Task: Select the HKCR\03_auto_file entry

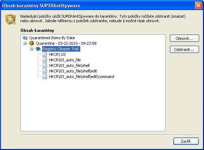Action: tap(65, 60)
